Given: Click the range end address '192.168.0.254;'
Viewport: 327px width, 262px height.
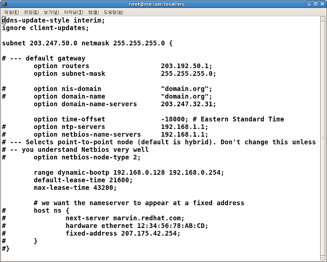Looking at the screenshot, I should (x=197, y=173).
